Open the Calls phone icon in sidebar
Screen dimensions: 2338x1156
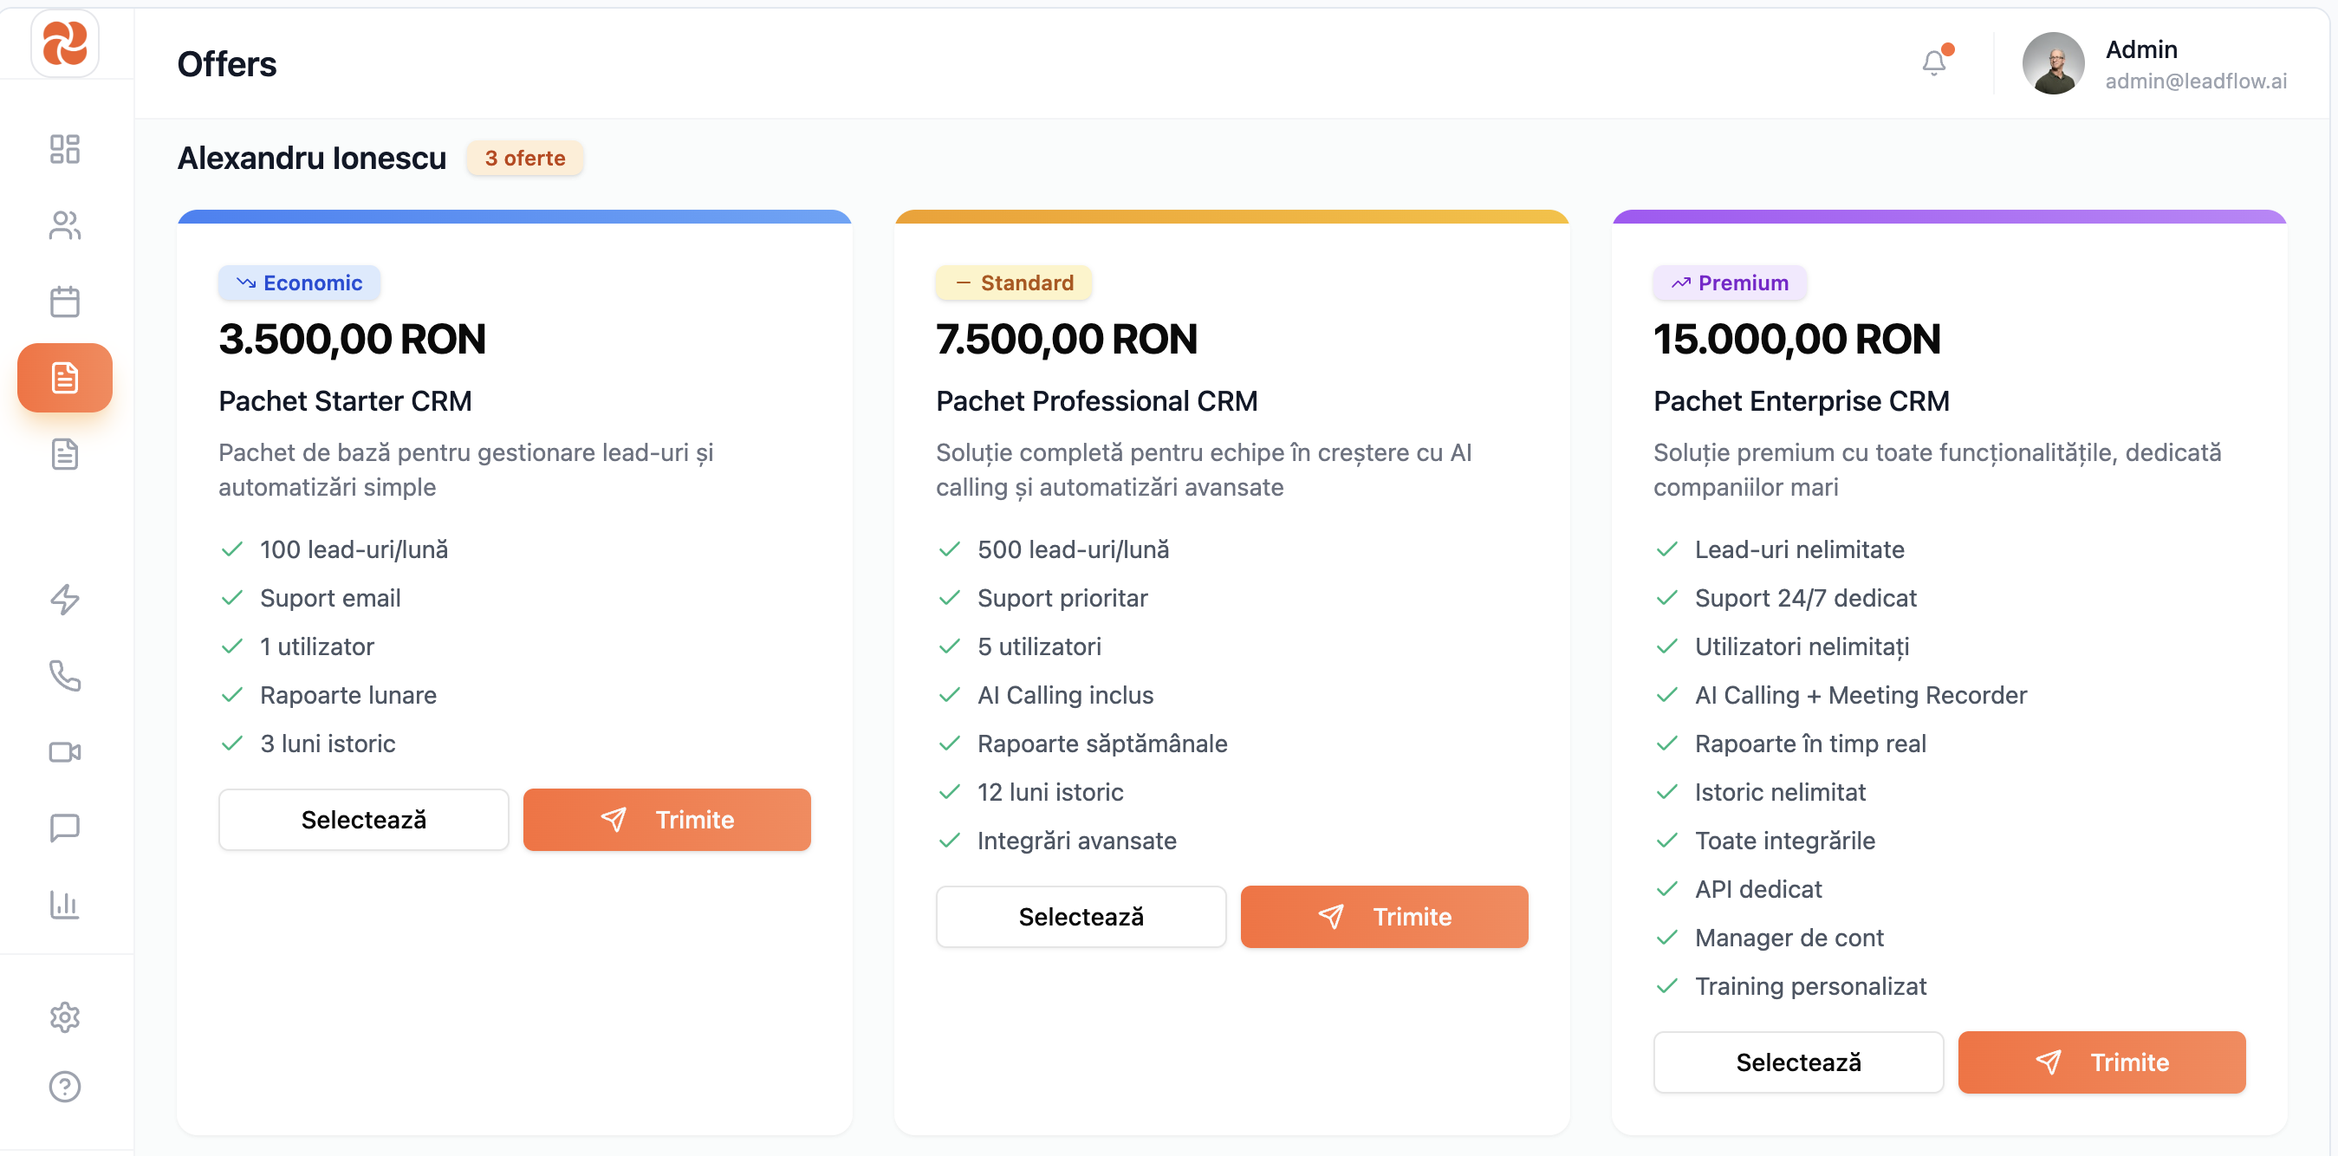tap(64, 676)
